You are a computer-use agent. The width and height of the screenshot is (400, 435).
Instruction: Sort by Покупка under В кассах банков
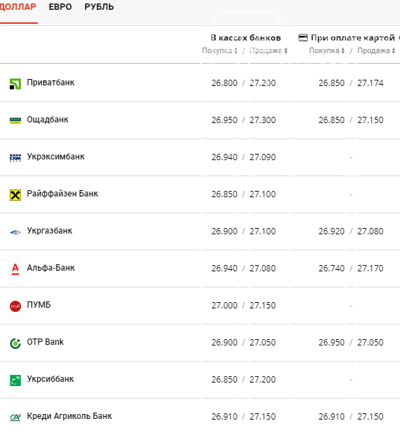coord(220,50)
